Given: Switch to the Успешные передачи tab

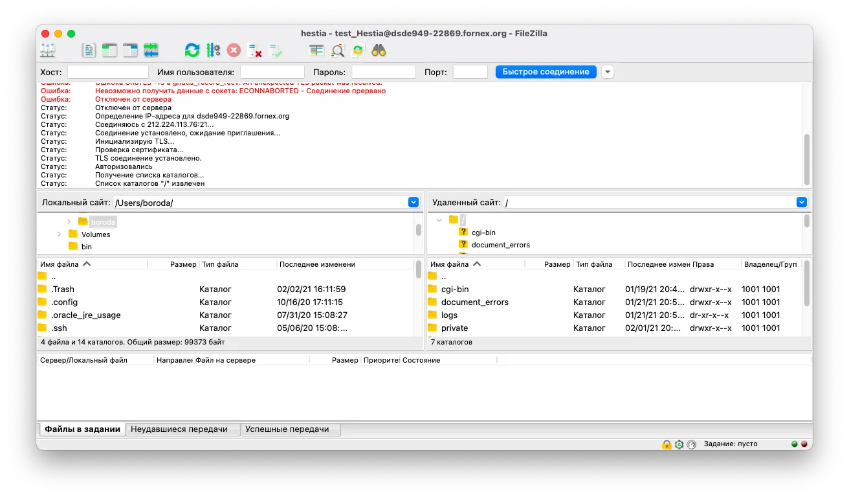Looking at the screenshot, I should [x=290, y=429].
